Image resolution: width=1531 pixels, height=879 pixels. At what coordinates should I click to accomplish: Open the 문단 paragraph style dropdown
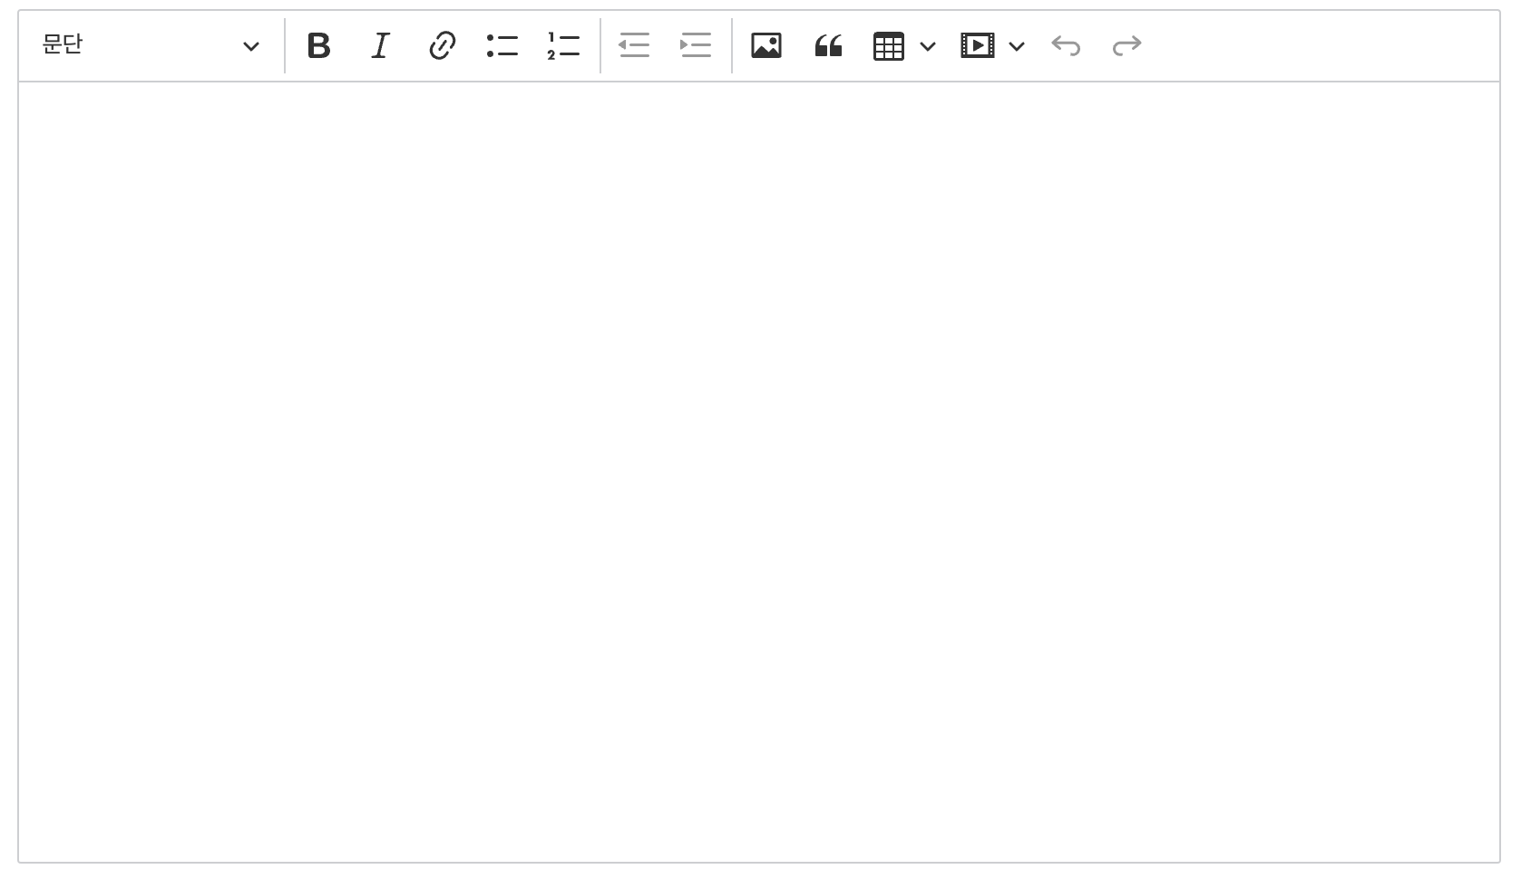point(150,45)
